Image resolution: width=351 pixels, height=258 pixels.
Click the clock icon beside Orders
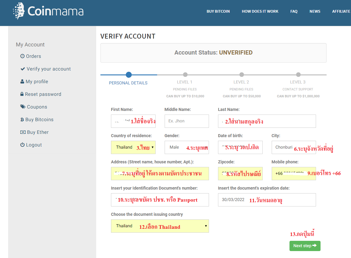click(22, 56)
